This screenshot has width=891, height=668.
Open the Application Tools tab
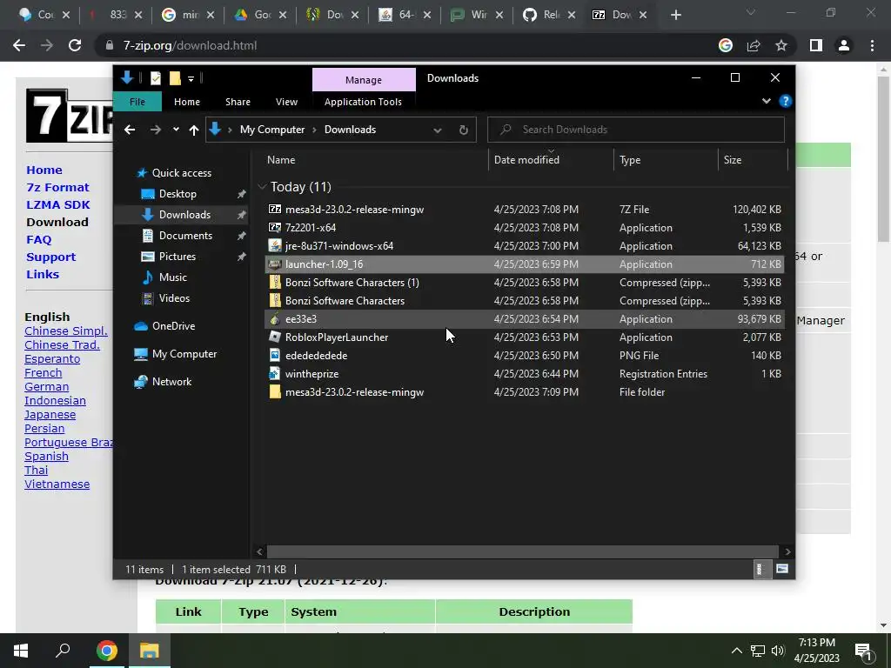pos(363,102)
